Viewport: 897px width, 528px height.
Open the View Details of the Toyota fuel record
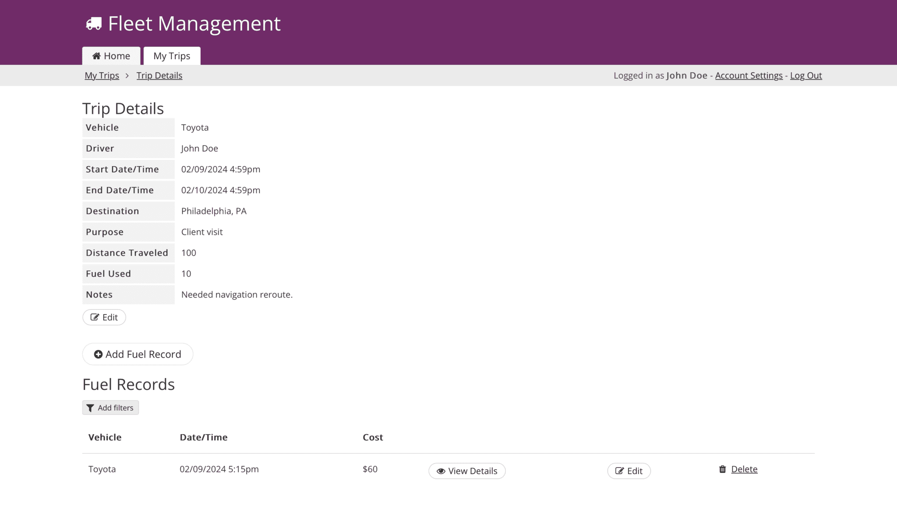(466, 471)
